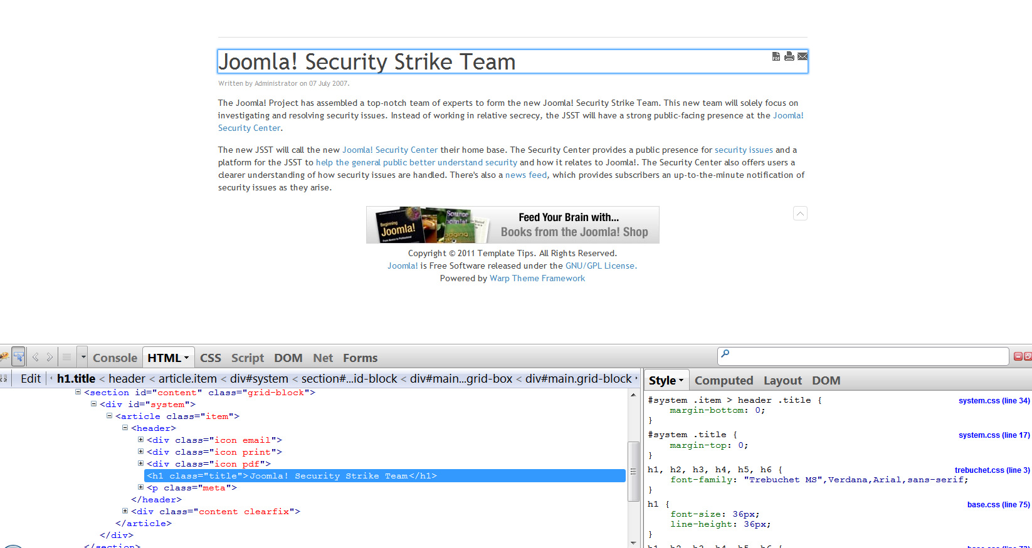The height and width of the screenshot is (548, 1032).
Task: Open the Firebug bug icon menu
Action: [x=4, y=357]
